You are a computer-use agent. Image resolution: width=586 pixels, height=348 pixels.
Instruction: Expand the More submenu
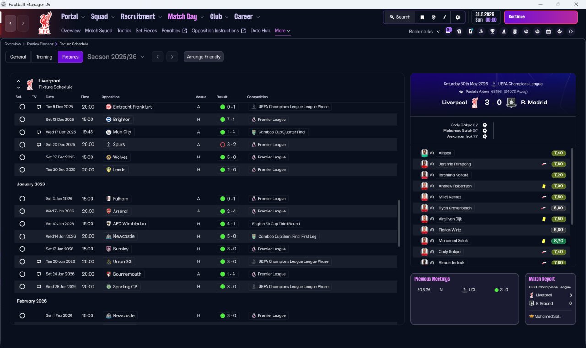tap(282, 31)
